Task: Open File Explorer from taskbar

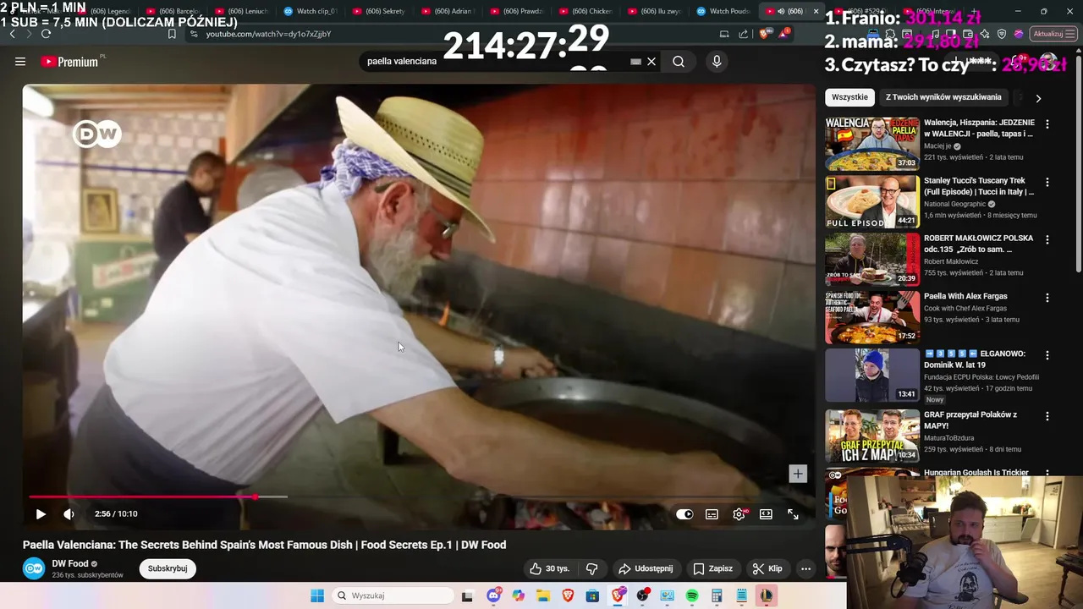Action: (x=543, y=595)
